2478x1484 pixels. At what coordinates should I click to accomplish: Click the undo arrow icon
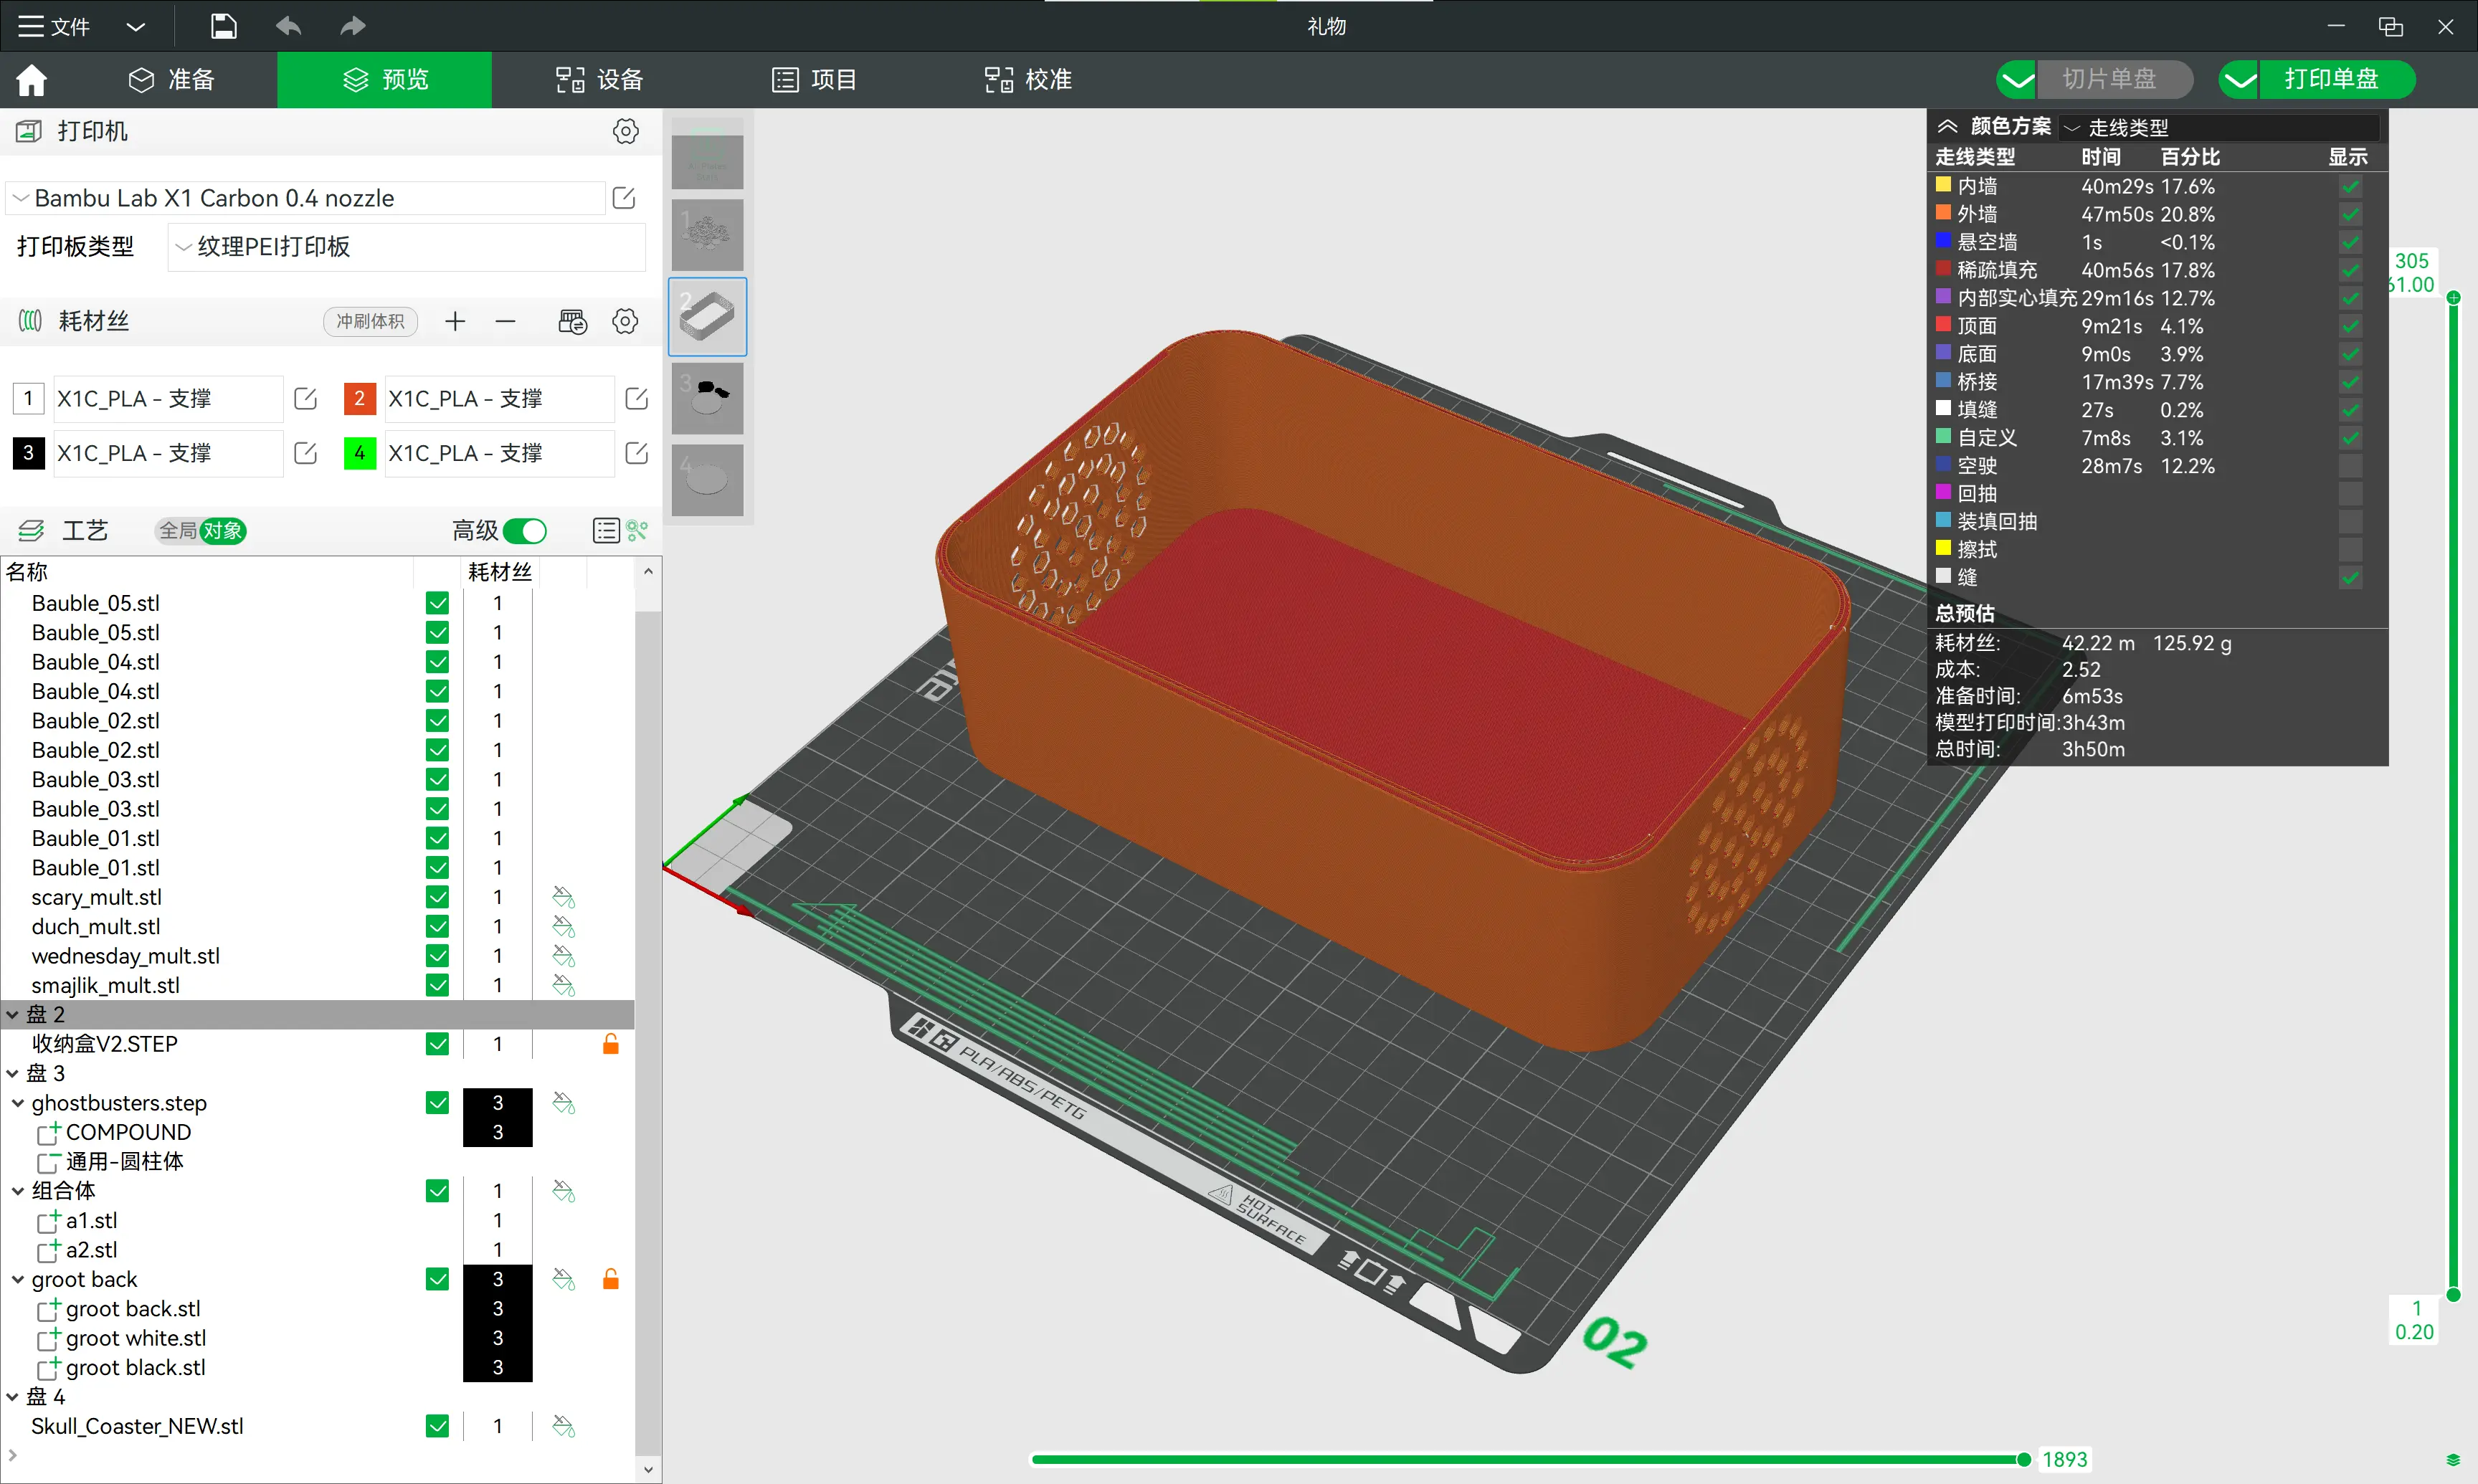click(288, 26)
